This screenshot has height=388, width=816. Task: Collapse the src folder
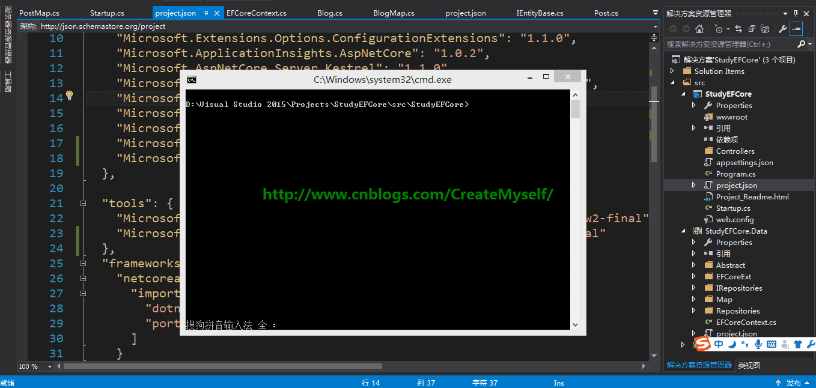click(673, 82)
